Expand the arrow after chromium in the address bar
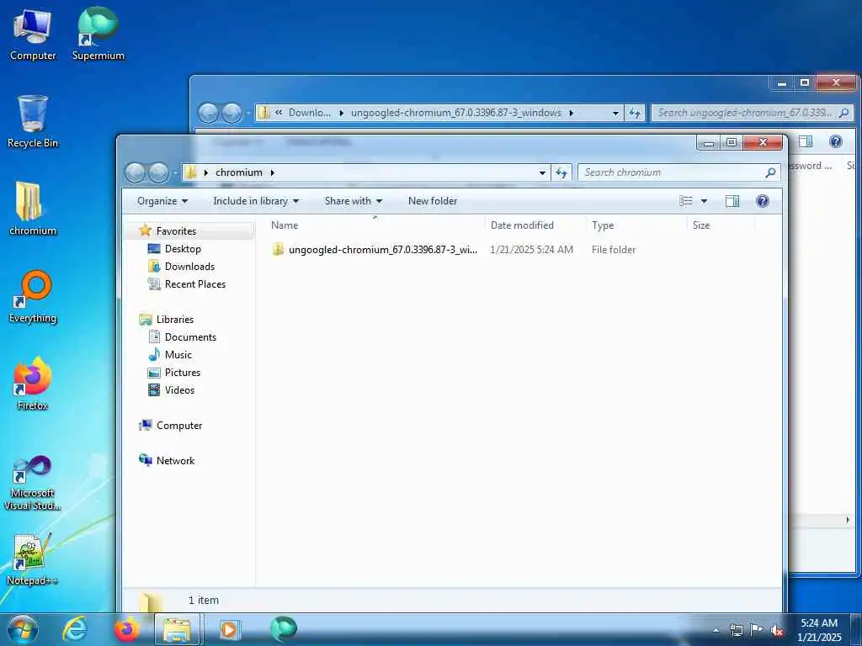The image size is (862, 646). pyautogui.click(x=272, y=172)
